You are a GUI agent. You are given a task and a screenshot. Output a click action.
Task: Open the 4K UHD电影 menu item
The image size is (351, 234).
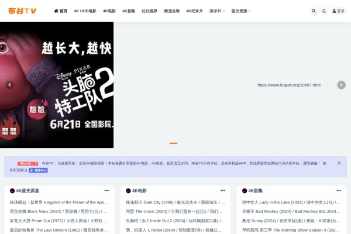[x=85, y=11]
